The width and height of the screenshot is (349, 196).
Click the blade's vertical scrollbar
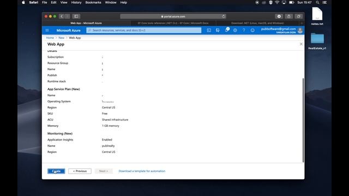(303, 120)
